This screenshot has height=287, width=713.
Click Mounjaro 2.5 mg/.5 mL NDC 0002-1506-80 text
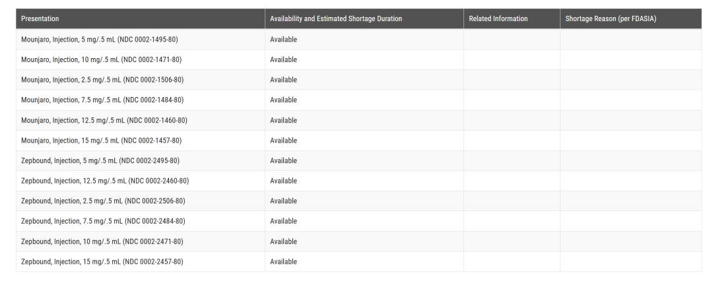pos(102,80)
